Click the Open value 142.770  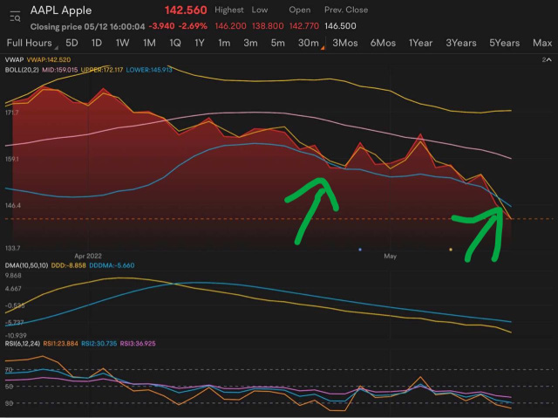click(303, 26)
